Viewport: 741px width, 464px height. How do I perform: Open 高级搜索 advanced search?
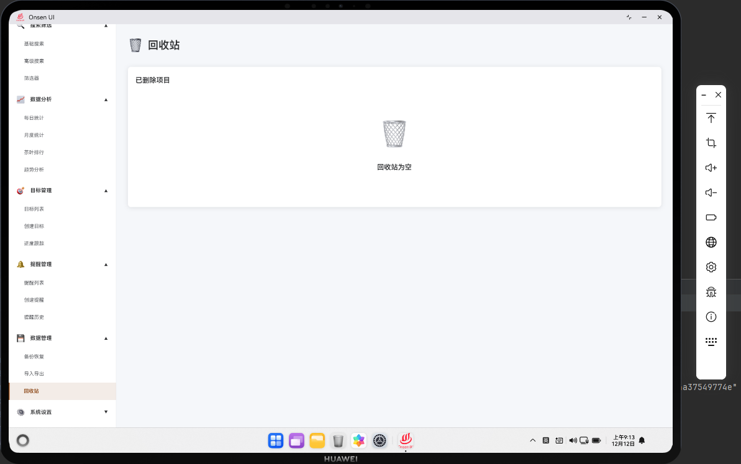pyautogui.click(x=34, y=61)
